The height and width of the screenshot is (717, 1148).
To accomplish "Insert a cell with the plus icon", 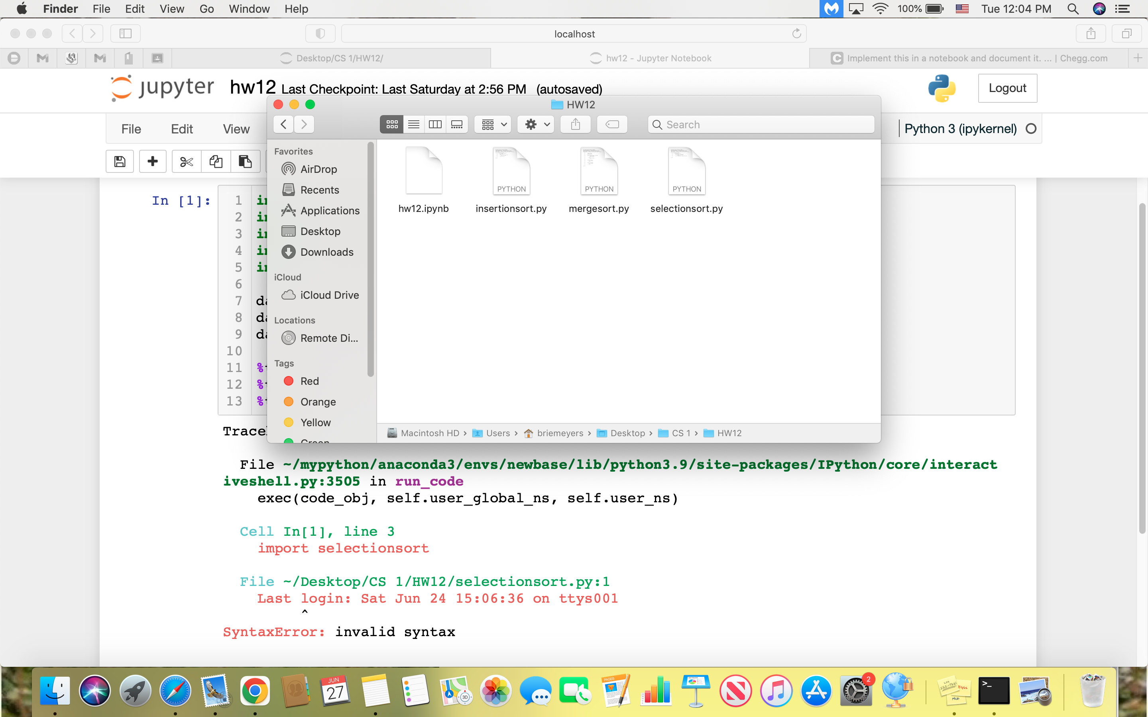I will click(x=153, y=162).
